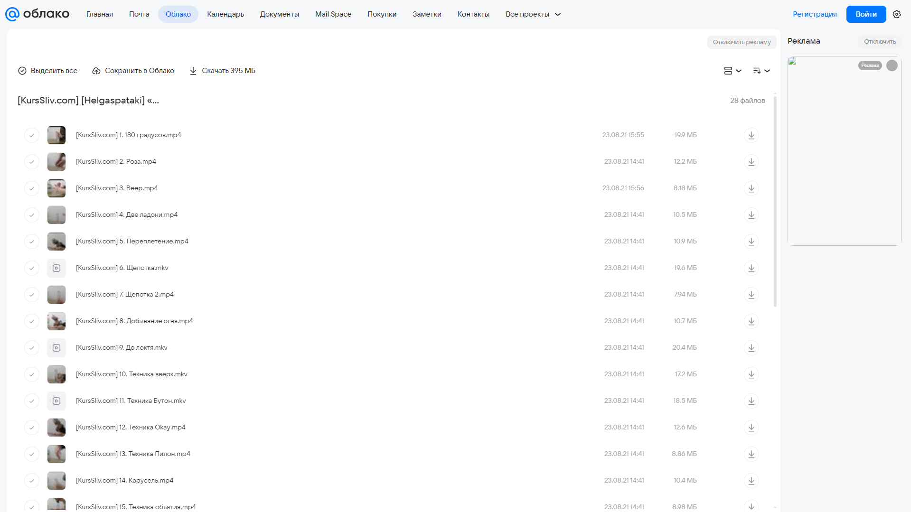Screen dimensions: 911x512
Task: Click the Войти button
Action: click(866, 14)
